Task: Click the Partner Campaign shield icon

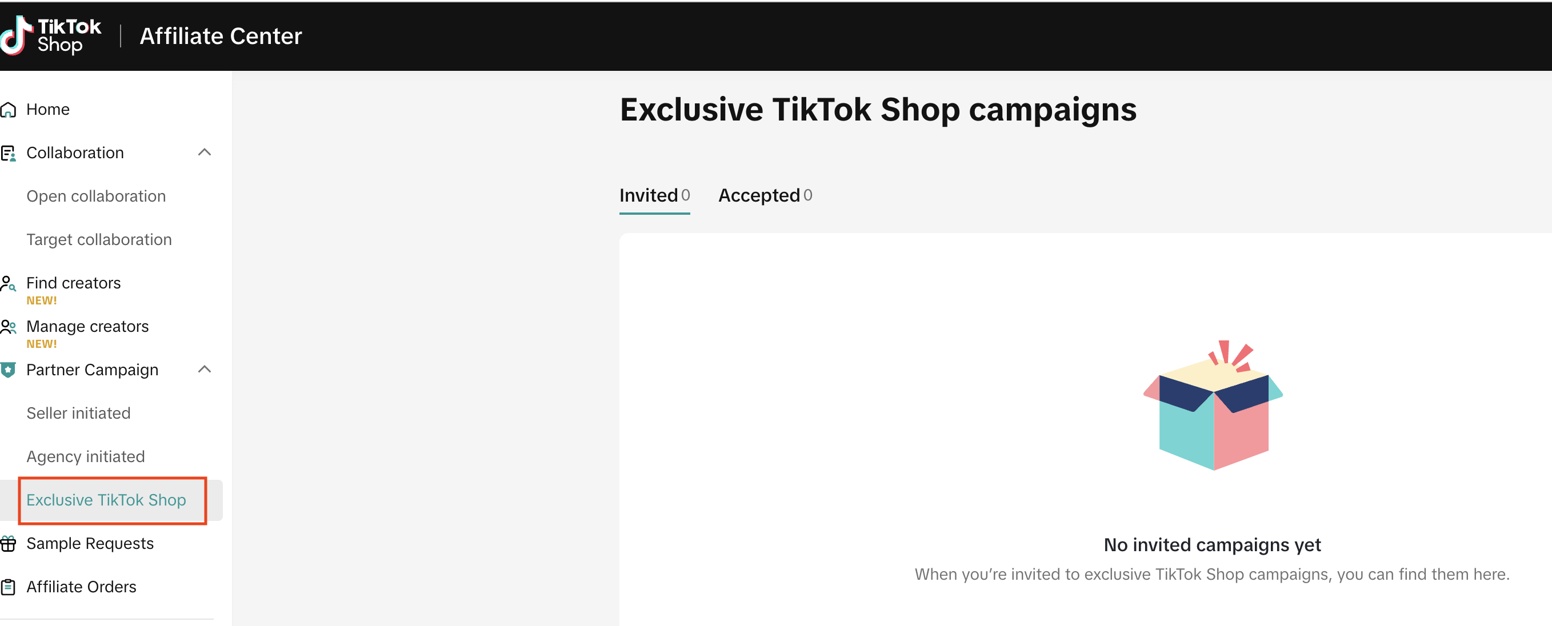Action: click(9, 370)
